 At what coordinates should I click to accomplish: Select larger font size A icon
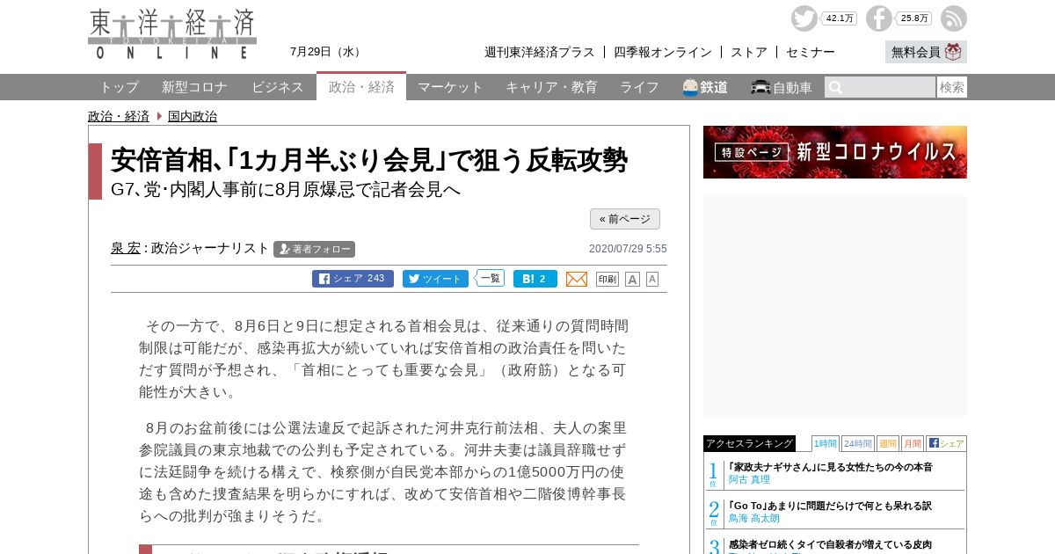632,279
